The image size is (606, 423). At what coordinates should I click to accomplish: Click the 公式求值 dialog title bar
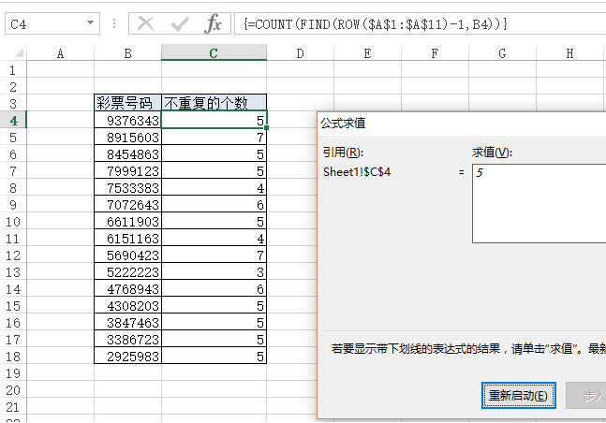coord(462,124)
